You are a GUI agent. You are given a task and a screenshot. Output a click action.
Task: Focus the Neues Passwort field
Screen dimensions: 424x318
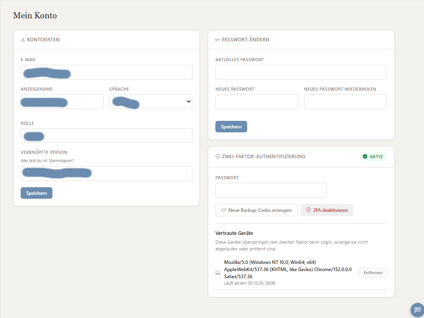[x=257, y=102]
